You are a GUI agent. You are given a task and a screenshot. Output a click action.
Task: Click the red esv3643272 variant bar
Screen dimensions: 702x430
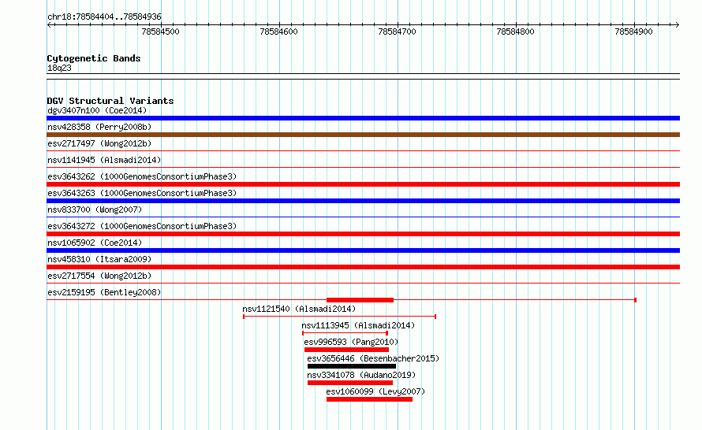pyautogui.click(x=363, y=234)
